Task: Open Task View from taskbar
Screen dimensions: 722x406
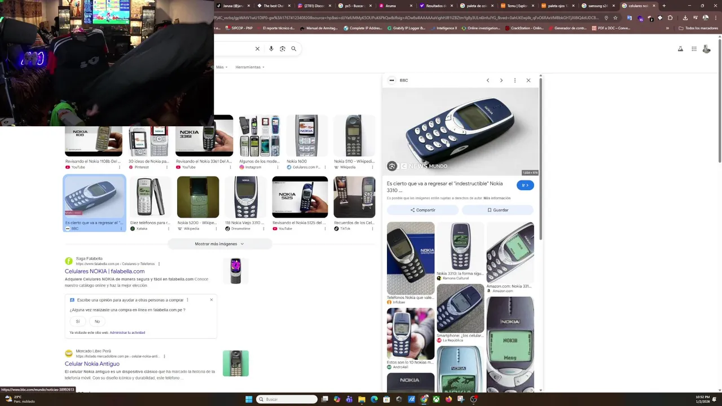Action: 324,399
